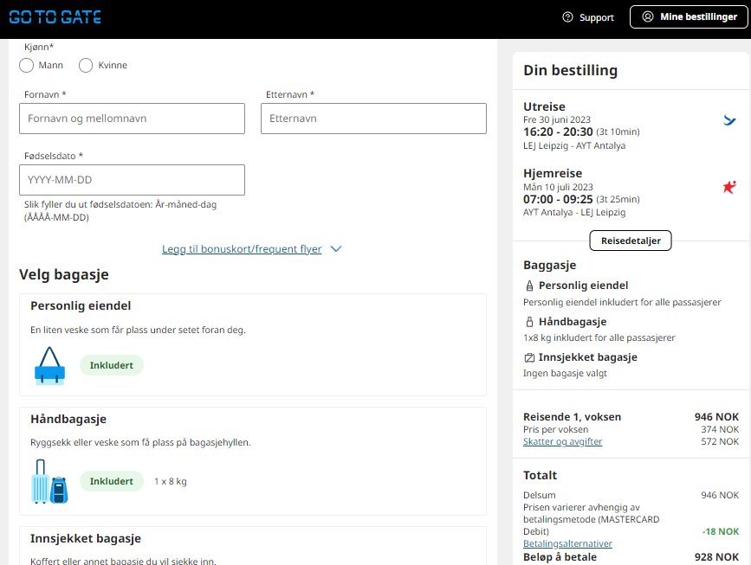Image resolution: width=751 pixels, height=565 pixels.
Task: Open the Skatter og avgifter link
Action: pyautogui.click(x=562, y=441)
